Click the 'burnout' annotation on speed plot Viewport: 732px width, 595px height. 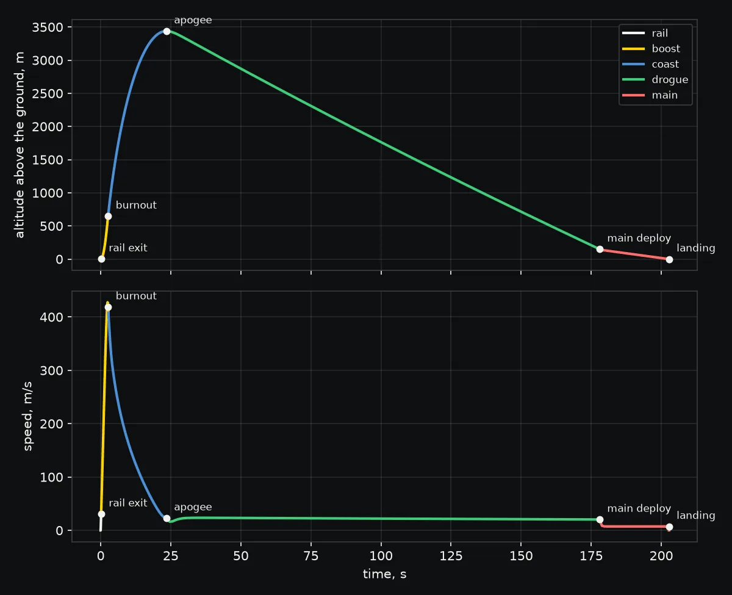136,296
